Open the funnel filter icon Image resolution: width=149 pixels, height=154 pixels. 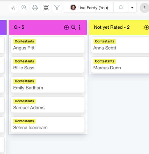point(57,8)
